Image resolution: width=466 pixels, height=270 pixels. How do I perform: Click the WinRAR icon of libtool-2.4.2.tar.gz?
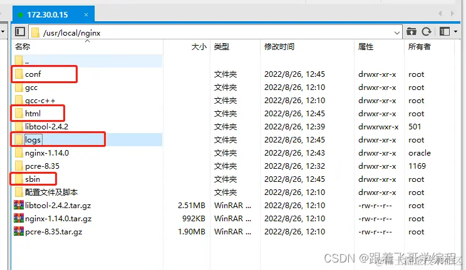19,205
